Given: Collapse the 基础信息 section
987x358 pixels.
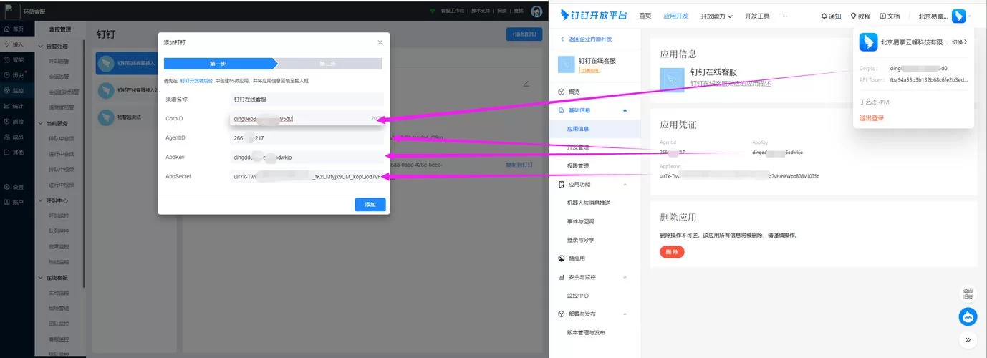Looking at the screenshot, I should point(625,111).
